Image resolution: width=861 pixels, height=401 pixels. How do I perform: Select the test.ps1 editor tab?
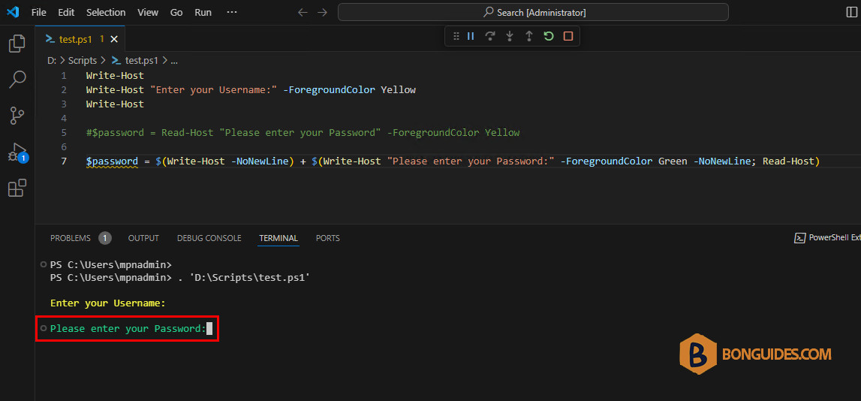(80, 39)
